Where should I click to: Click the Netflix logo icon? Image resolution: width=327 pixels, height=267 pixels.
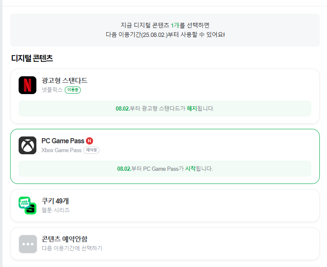point(27,85)
